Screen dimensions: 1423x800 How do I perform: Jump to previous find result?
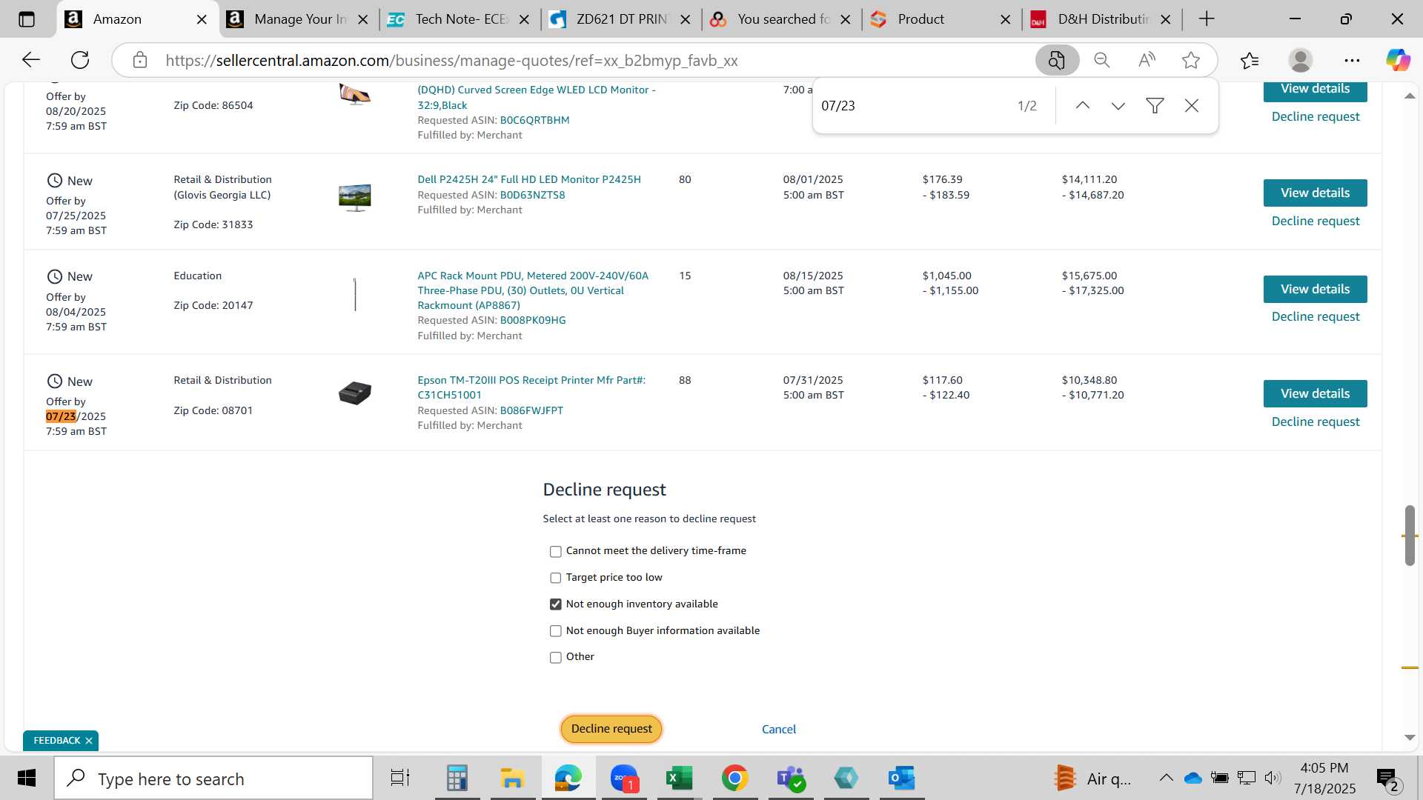(x=1082, y=106)
